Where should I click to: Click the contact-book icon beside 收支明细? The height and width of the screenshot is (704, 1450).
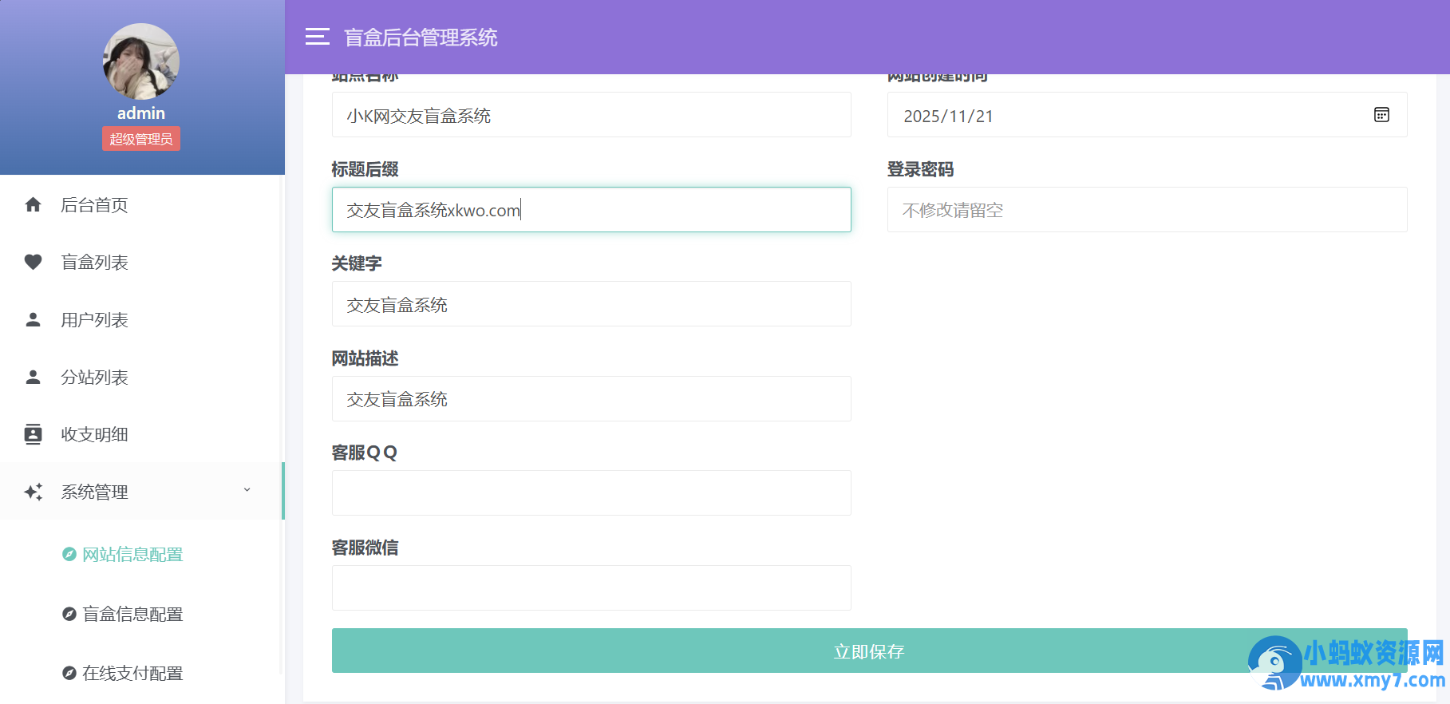click(x=33, y=435)
